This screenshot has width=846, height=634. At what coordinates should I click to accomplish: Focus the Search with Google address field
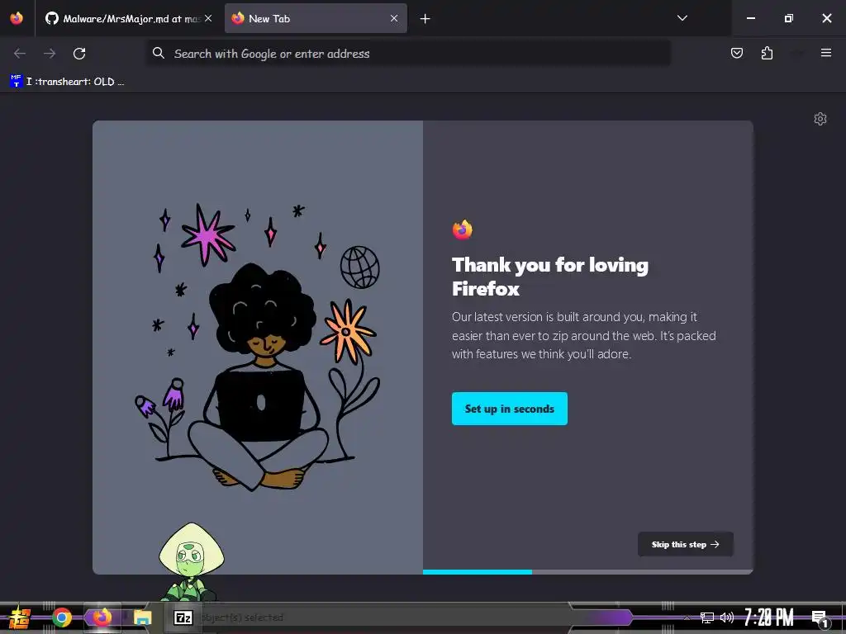tap(408, 54)
